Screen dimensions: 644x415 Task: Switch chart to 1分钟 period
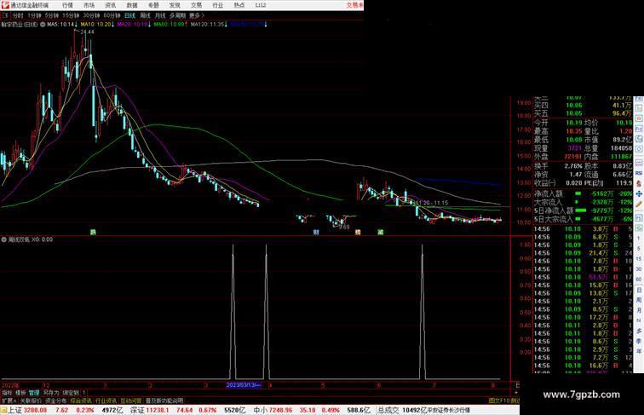point(34,15)
